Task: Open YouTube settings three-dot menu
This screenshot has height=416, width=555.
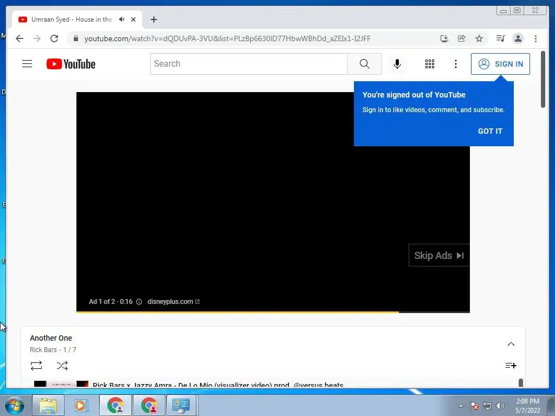Action: pos(455,64)
